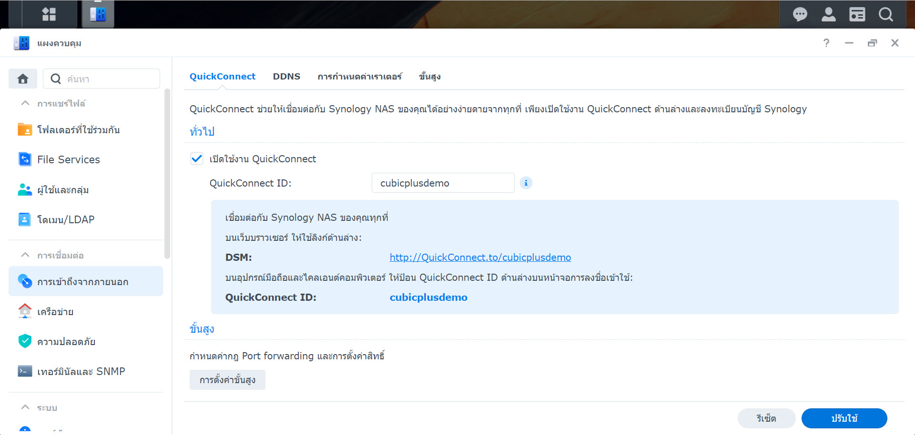Viewport: 915px width, 435px height.
Task: Open the การกำหนดค่าเราเตอร์ tab
Action: coord(360,76)
